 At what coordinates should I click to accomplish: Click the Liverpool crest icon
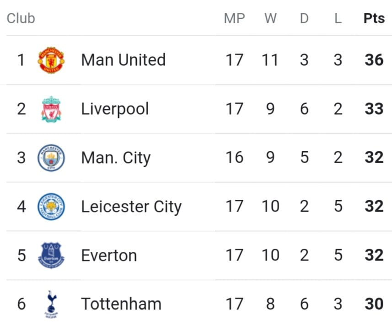[51, 109]
